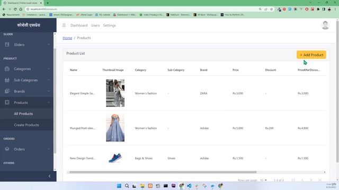The width and height of the screenshot is (339, 190).
Task: Open File Explorer from taskbar
Action: [x=142, y=186]
